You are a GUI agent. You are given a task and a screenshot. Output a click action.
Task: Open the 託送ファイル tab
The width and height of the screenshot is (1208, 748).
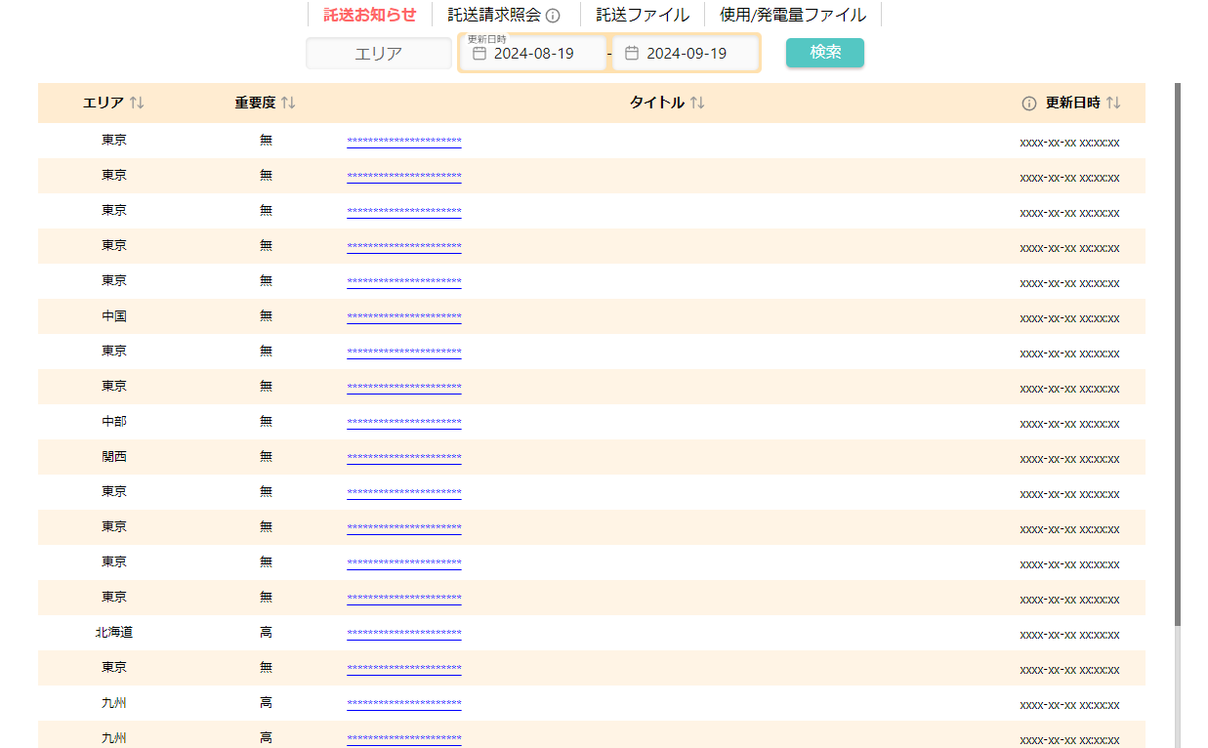[643, 15]
